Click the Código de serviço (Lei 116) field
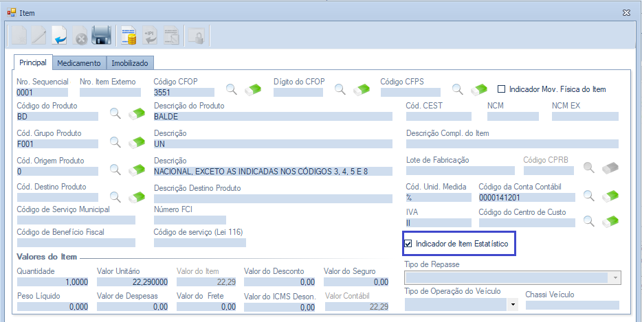642x322 pixels. click(200, 242)
